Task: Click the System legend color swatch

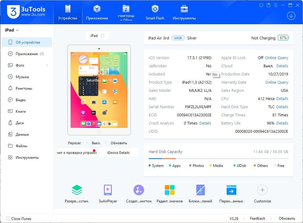Action: [x=150, y=166]
